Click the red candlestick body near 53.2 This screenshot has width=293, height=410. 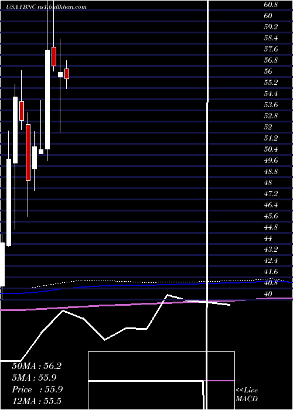[22, 111]
